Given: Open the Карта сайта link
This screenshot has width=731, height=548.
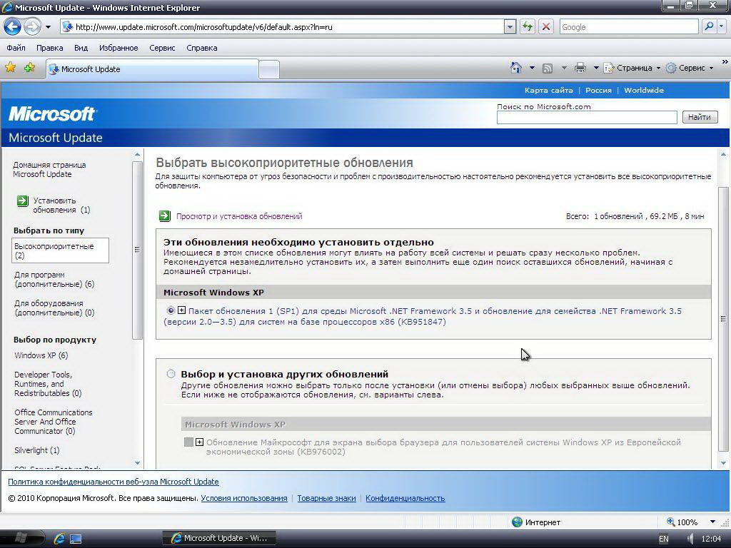Looking at the screenshot, I should coord(549,91).
